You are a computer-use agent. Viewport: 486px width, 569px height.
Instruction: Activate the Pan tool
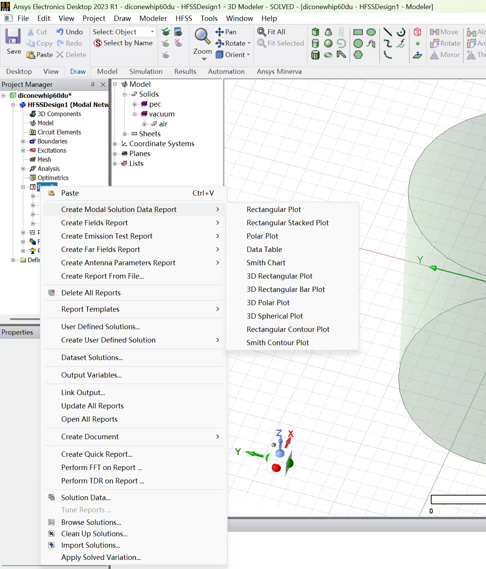(226, 32)
